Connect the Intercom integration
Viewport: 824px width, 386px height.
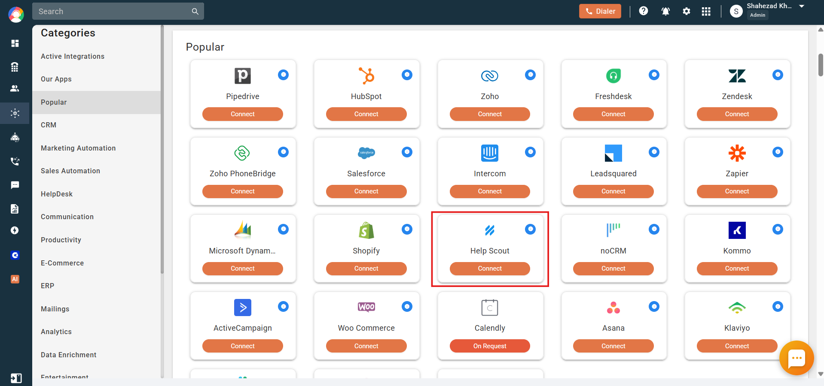[490, 191]
